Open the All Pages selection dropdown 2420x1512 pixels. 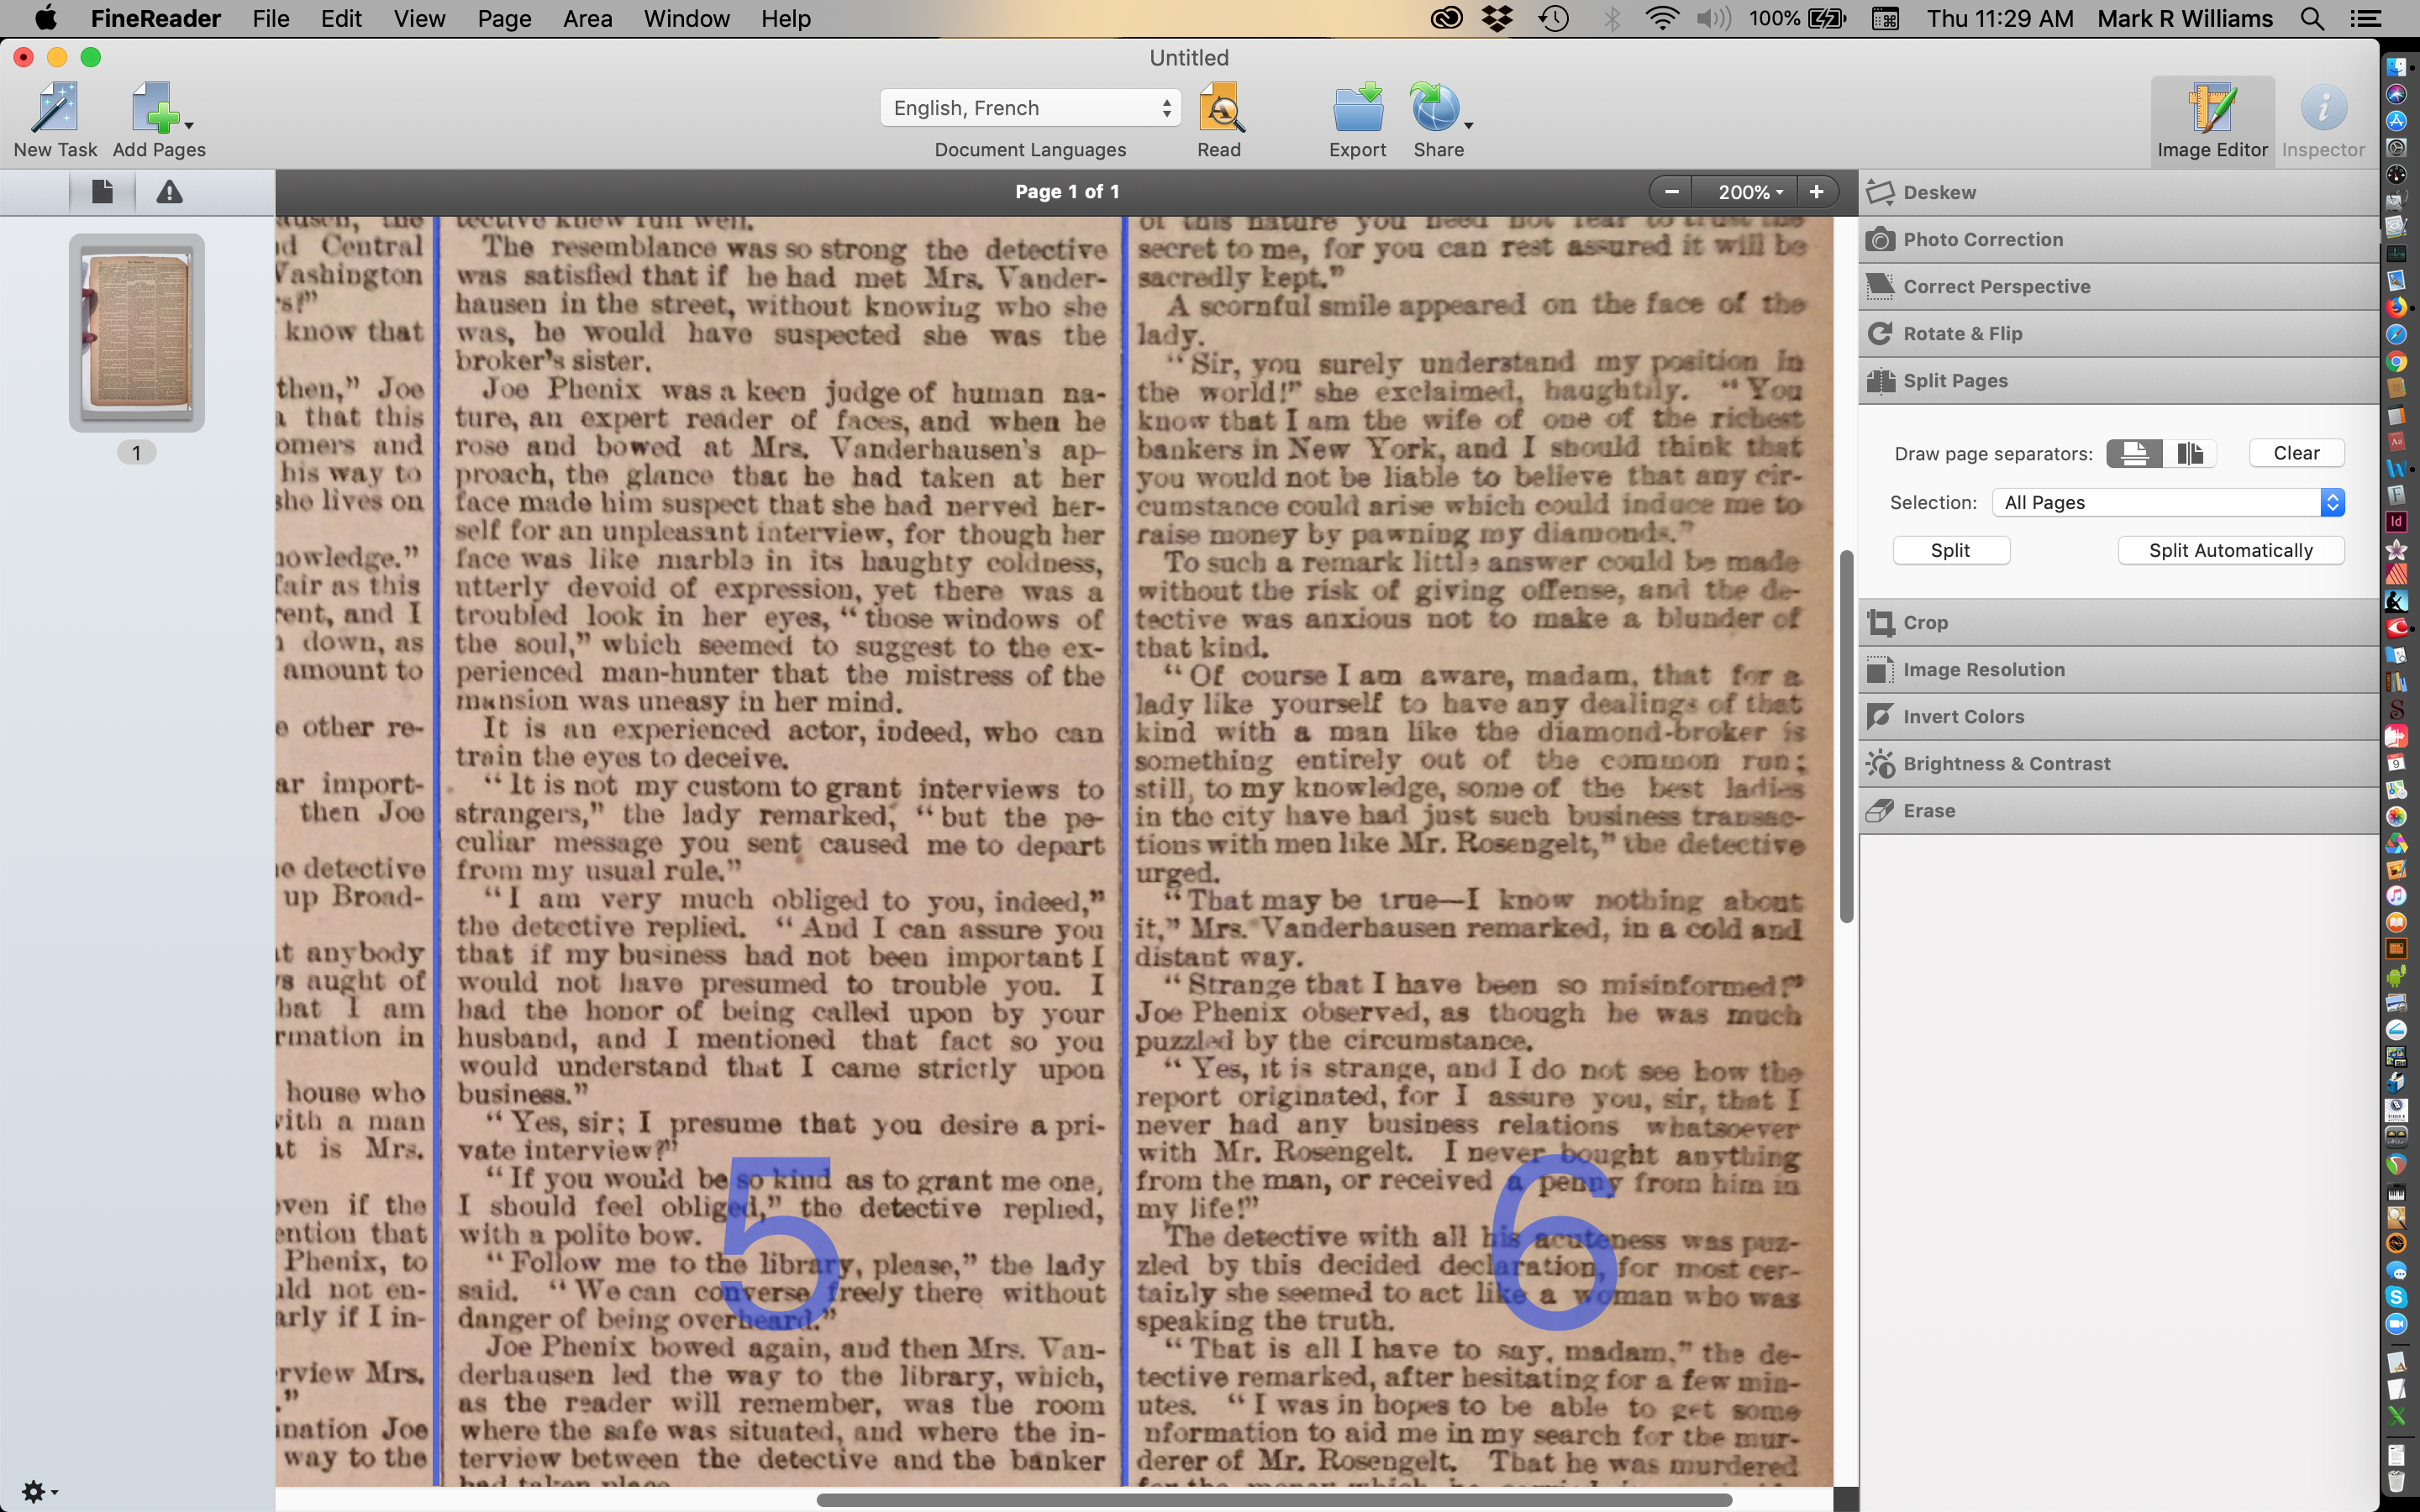(2168, 502)
